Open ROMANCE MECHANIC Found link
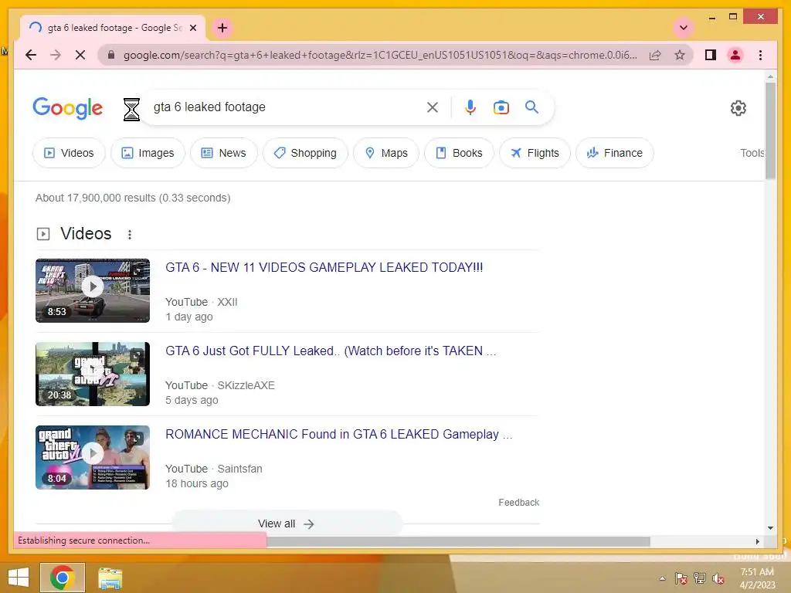Image resolution: width=791 pixels, height=593 pixels. [339, 434]
